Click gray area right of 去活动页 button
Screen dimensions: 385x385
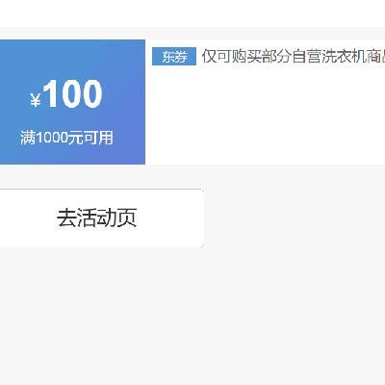click(295, 218)
